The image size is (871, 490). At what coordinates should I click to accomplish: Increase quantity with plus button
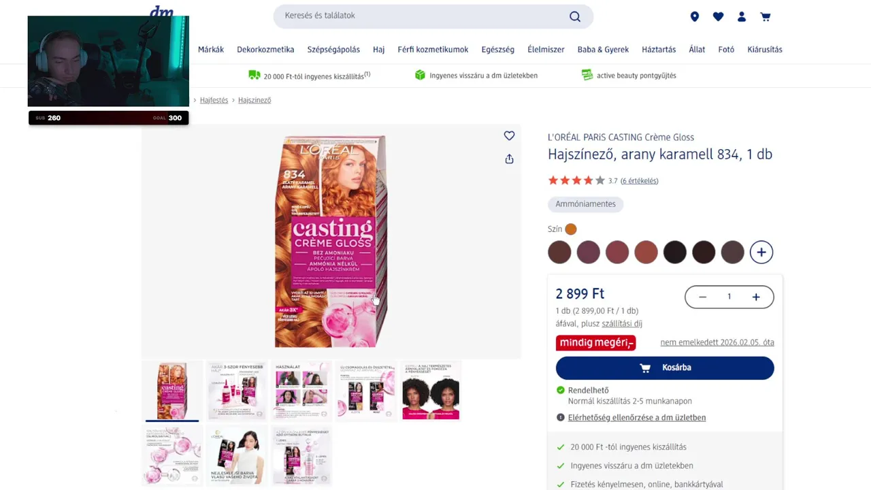coord(756,297)
